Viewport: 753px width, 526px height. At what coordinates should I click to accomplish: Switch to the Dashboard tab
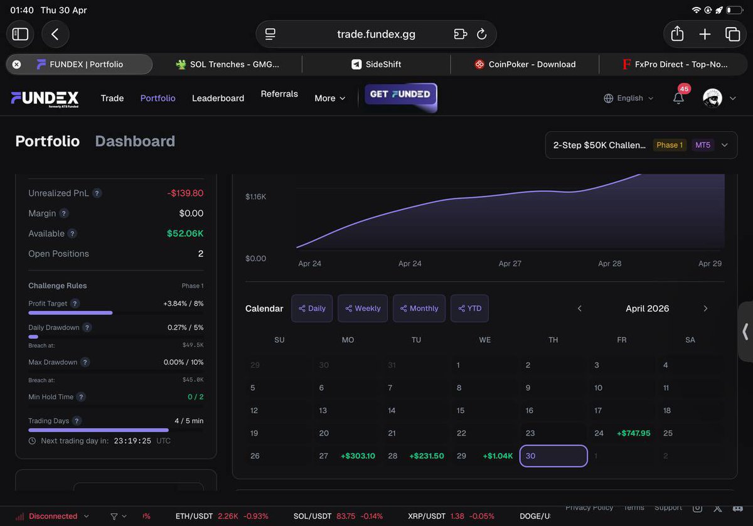(x=135, y=141)
